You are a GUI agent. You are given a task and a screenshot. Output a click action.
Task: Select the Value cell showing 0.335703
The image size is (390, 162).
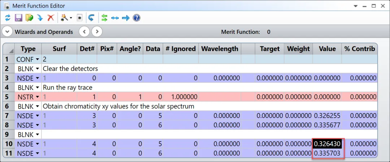click(x=327, y=153)
